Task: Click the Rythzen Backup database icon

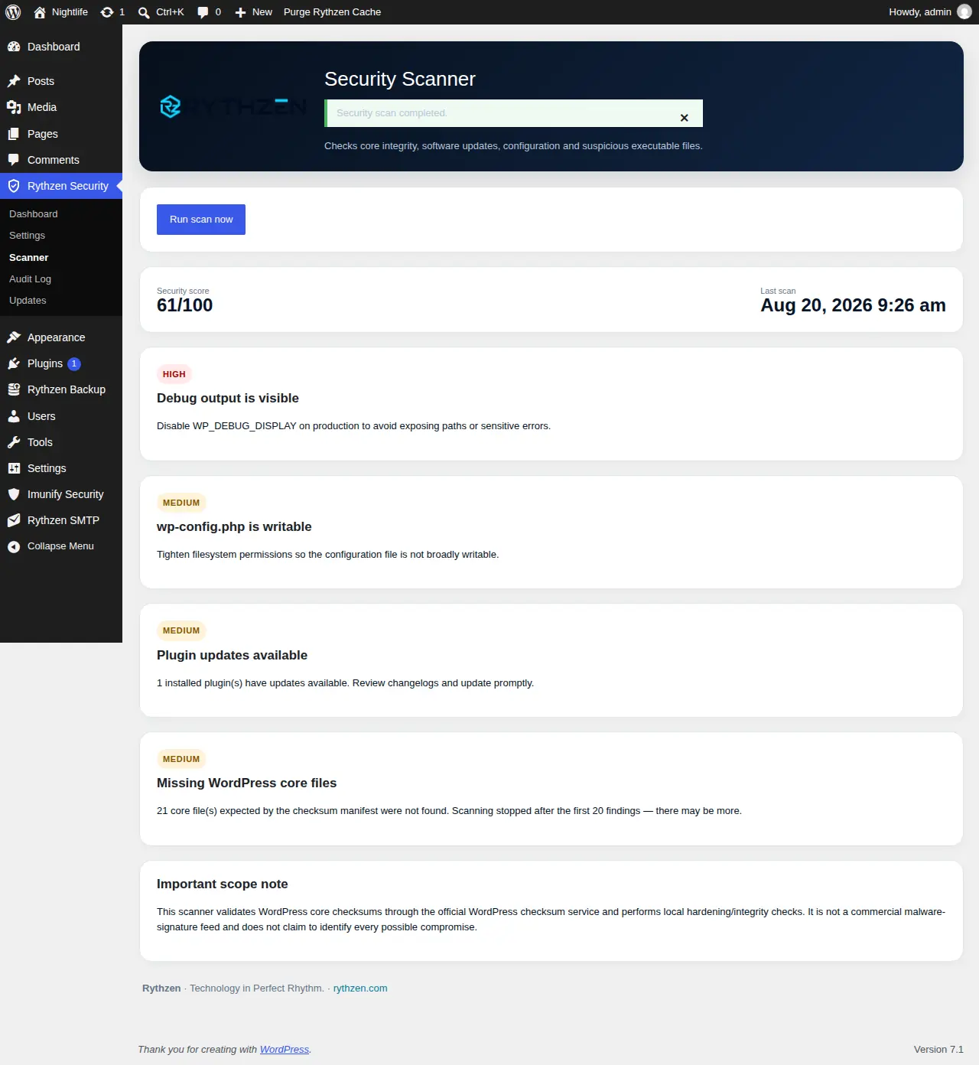Action: 14,389
